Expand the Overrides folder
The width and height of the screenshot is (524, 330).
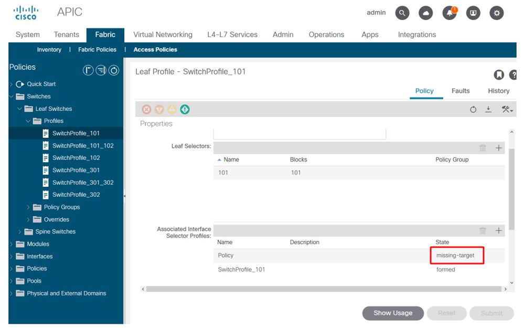tap(28, 220)
